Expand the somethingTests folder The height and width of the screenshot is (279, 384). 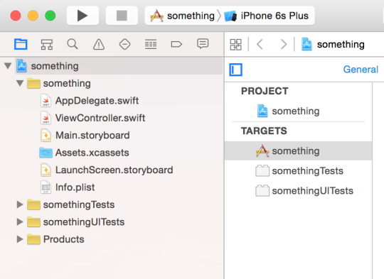point(20,204)
